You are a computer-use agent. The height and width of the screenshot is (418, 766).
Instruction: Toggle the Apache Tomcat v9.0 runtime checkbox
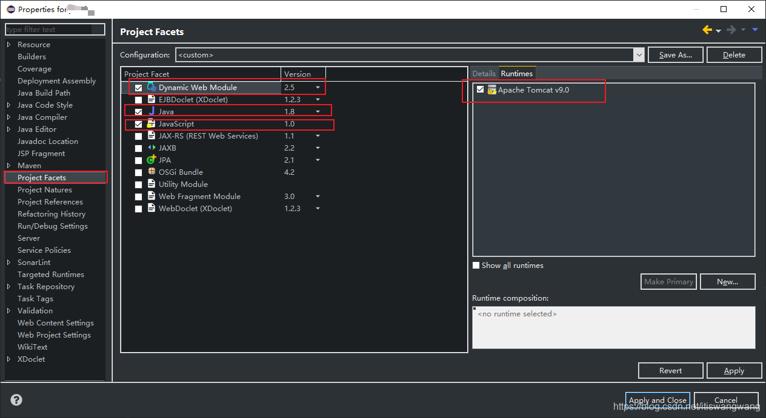[481, 90]
